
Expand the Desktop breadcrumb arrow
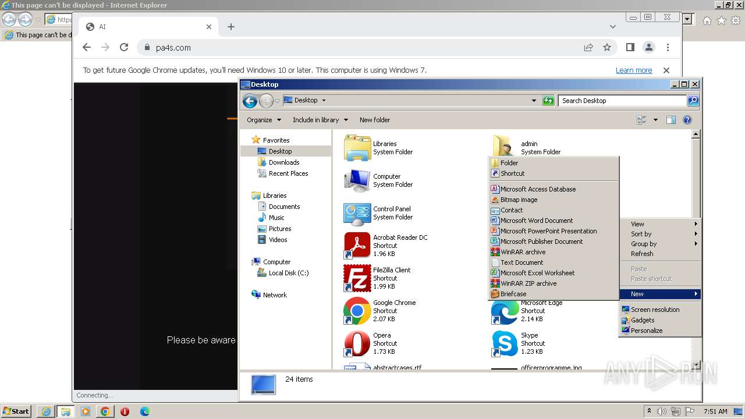coord(324,101)
